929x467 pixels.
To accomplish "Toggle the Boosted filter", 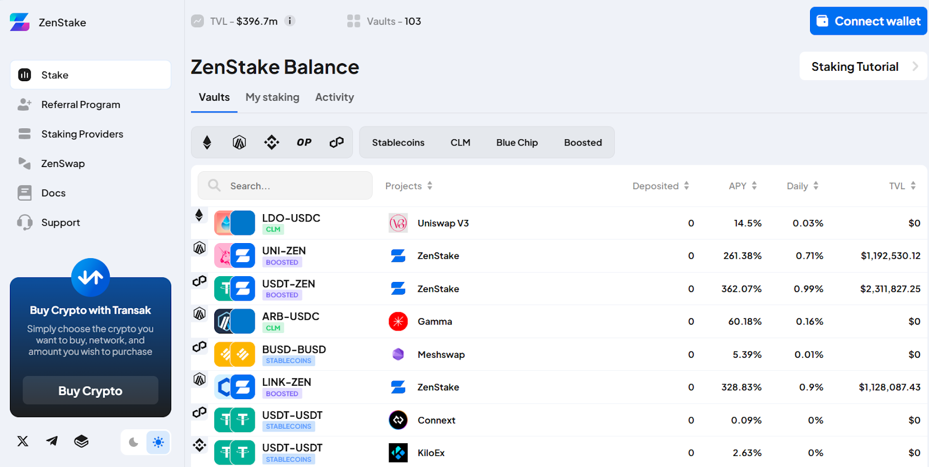I will click(583, 142).
